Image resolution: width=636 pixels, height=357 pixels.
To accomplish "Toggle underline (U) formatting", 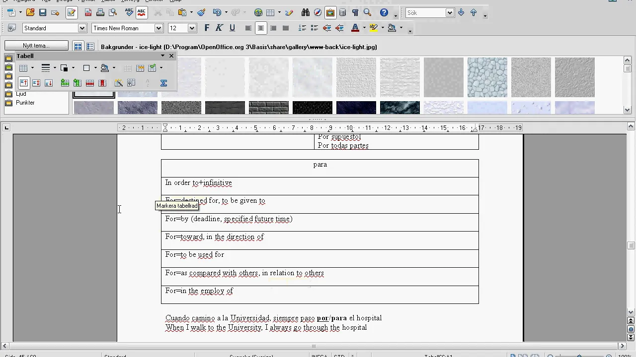I will 232,28.
